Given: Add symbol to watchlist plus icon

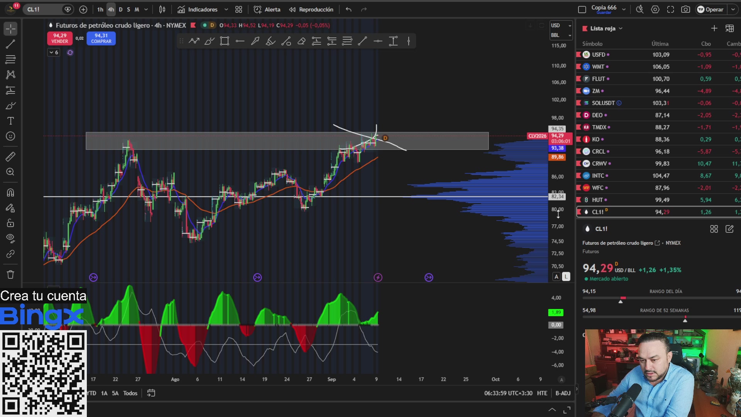Looking at the screenshot, I should (x=714, y=28).
